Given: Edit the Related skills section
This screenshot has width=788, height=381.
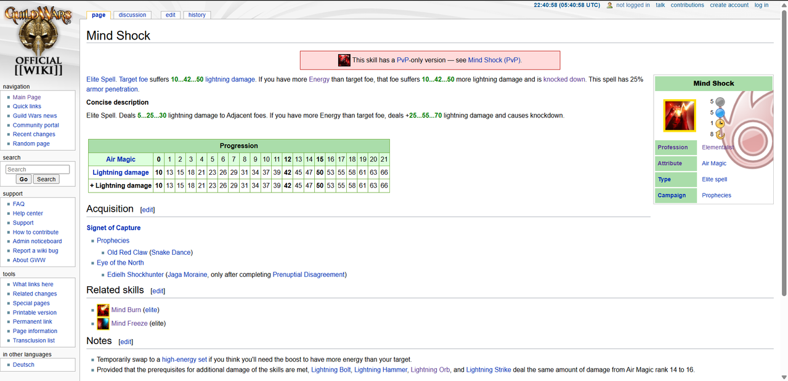Looking at the screenshot, I should 158,291.
